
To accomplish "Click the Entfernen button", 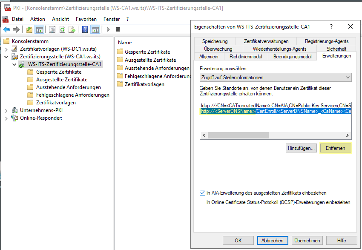I will (336, 148).
